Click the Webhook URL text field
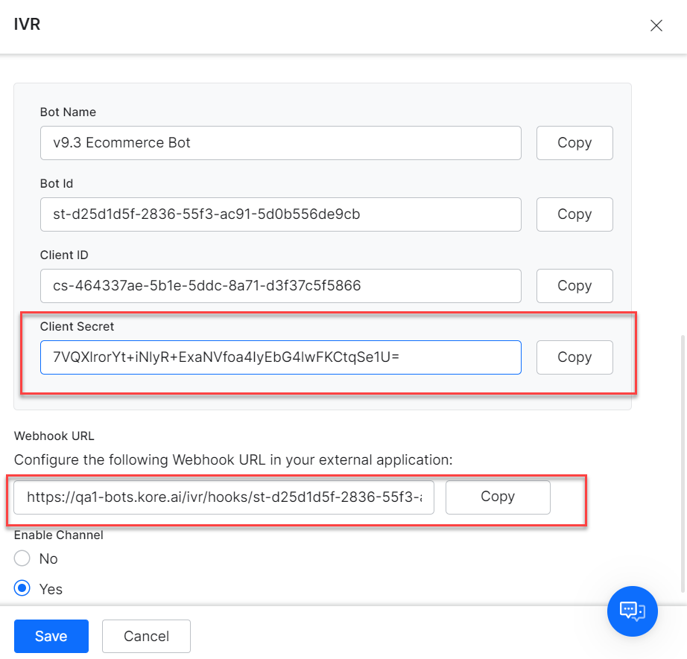687x659 pixels. coord(224,497)
